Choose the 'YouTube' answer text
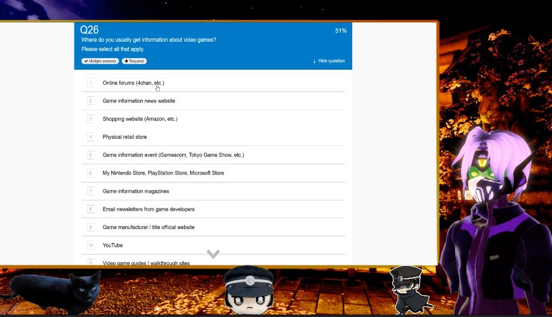 (113, 245)
